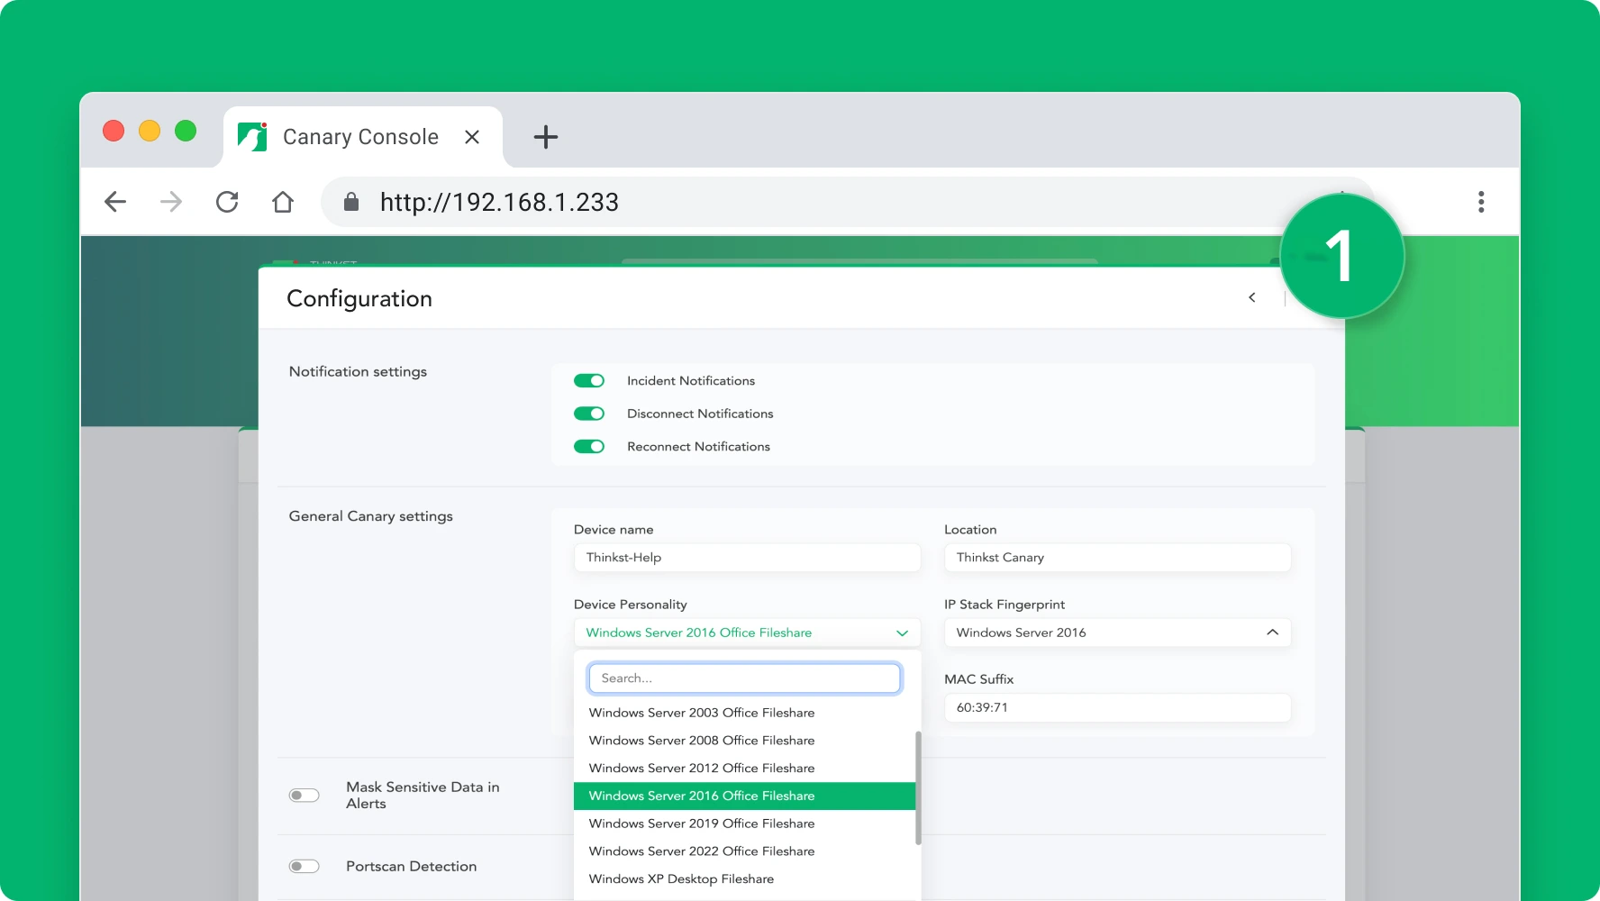Open the browser home icon
Viewport: 1600px width, 901px height.
pyautogui.click(x=283, y=202)
